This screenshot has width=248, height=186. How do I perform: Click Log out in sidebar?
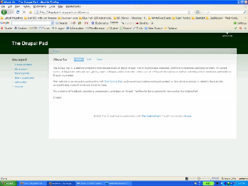[19, 86]
